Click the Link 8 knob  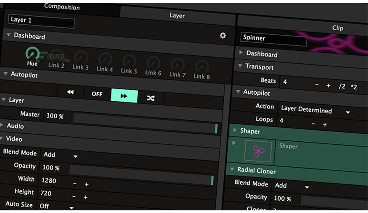tap(202, 66)
